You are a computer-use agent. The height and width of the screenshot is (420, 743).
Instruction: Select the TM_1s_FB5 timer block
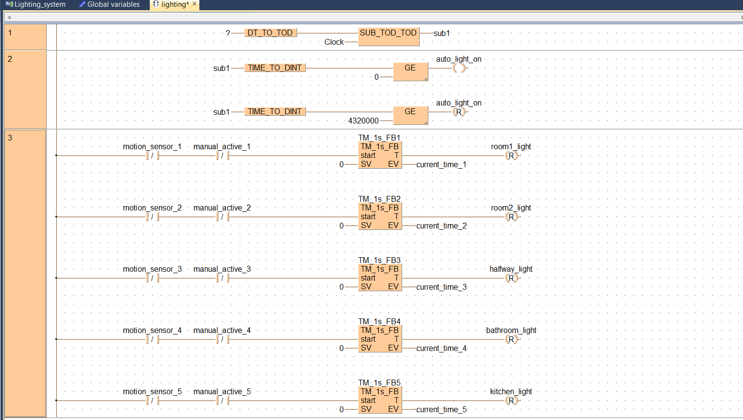pos(380,400)
